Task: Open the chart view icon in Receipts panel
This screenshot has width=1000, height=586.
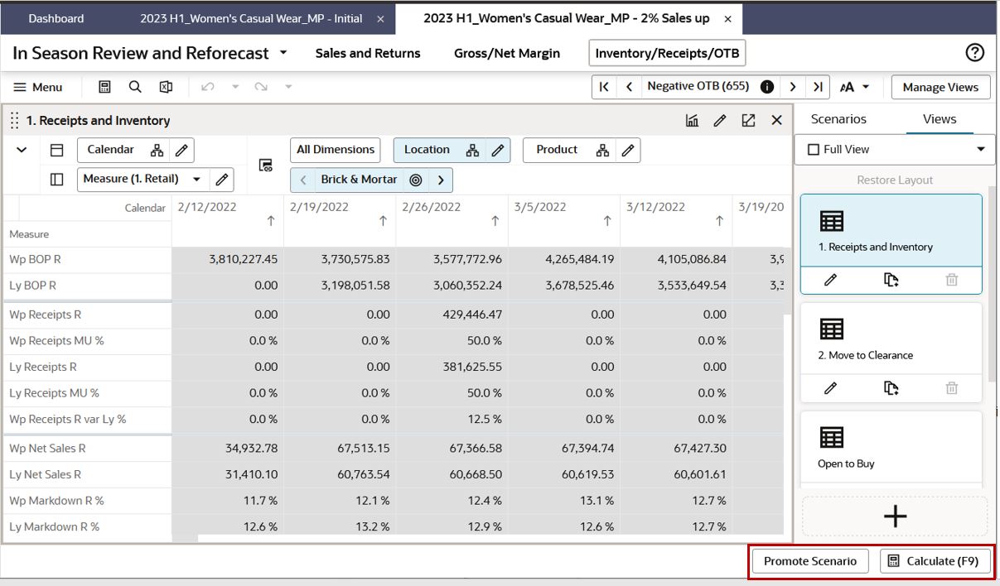Action: point(692,121)
